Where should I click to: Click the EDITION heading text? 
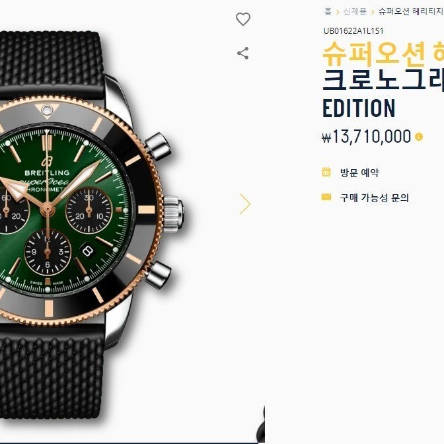coord(359,108)
